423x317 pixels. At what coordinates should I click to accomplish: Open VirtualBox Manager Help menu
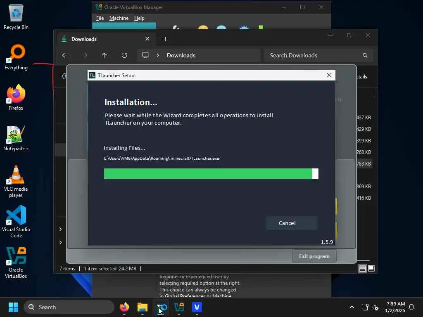point(139,18)
